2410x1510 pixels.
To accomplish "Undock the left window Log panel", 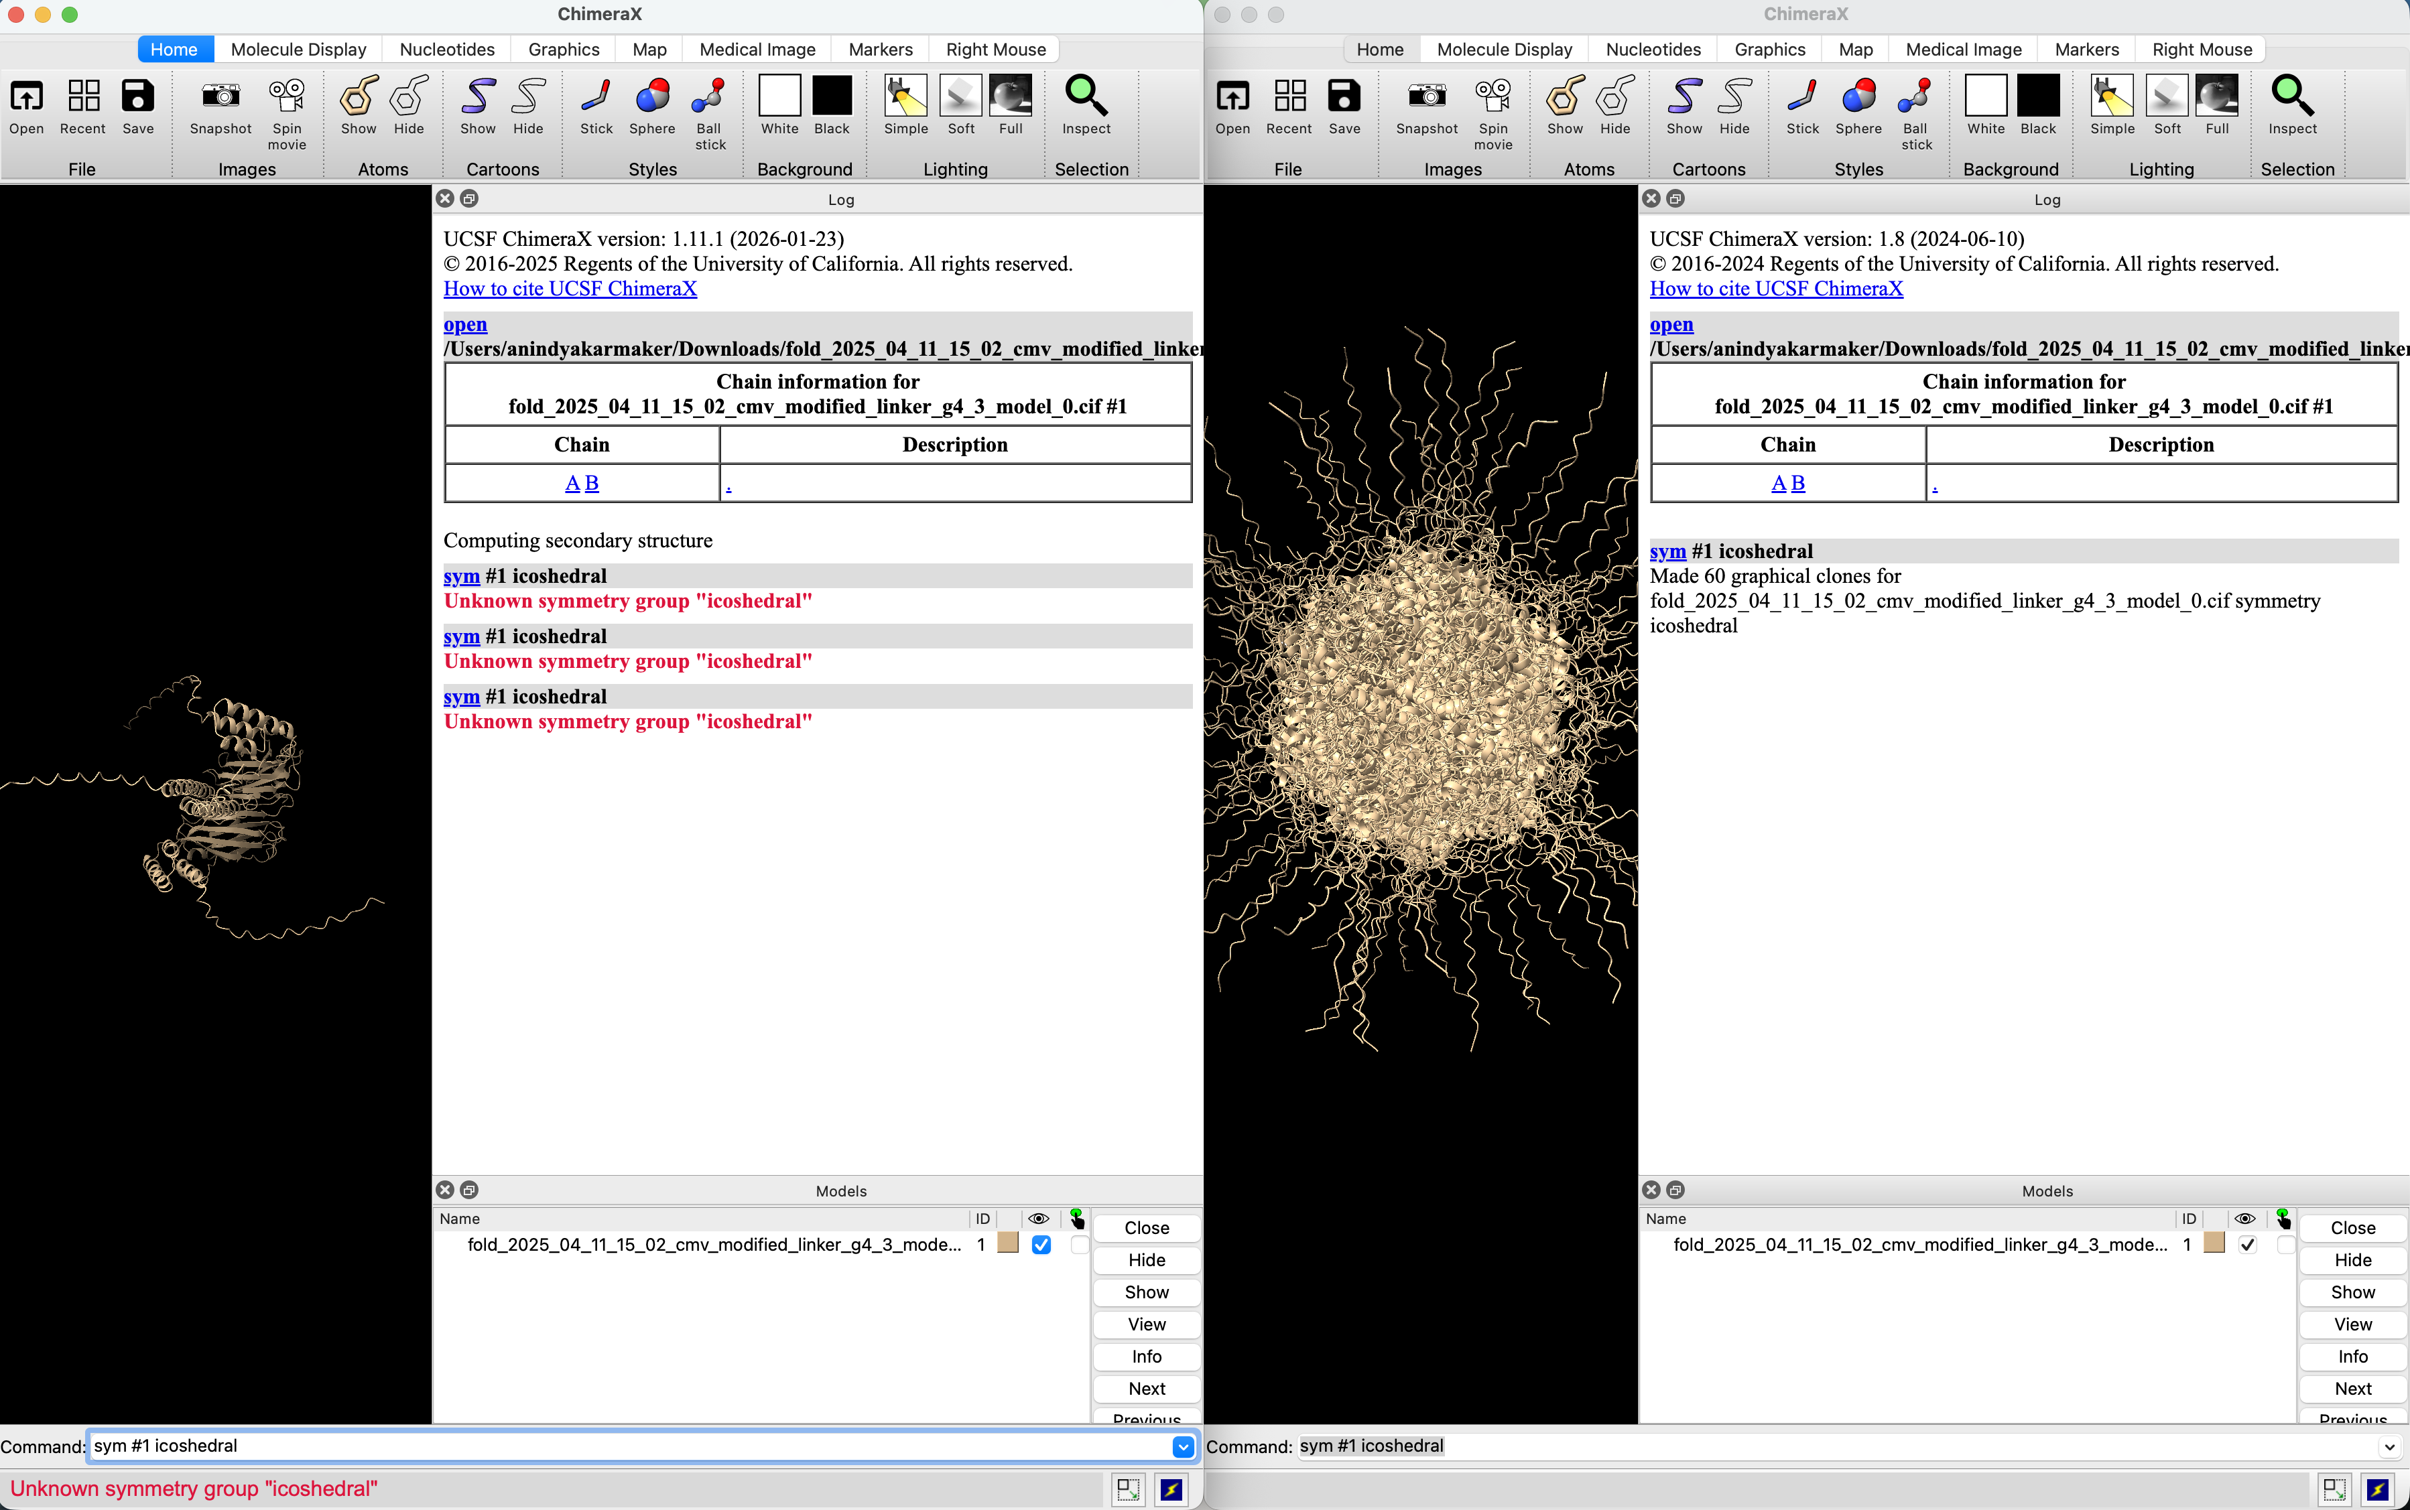I will pyautogui.click(x=469, y=199).
